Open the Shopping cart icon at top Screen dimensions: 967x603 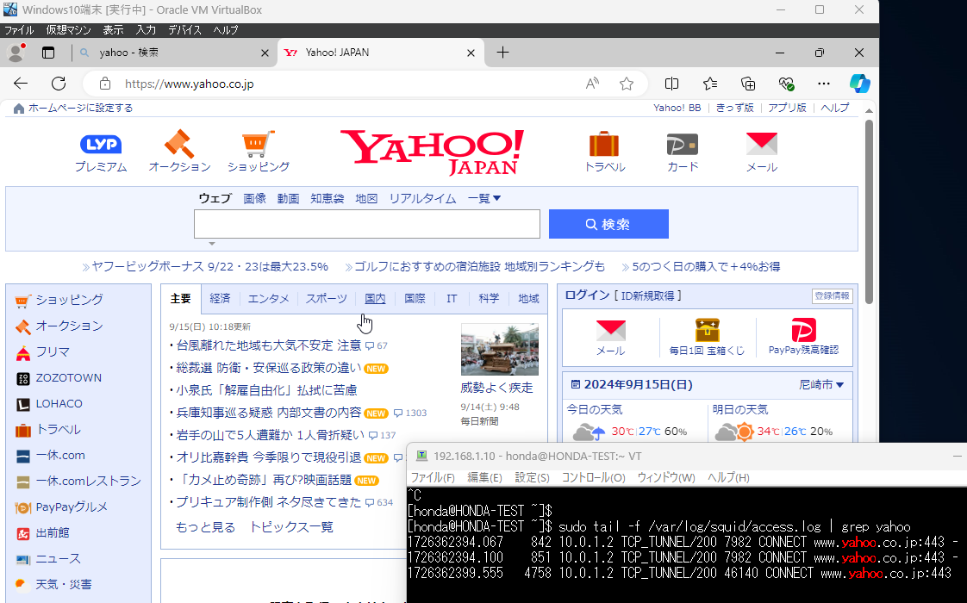(259, 144)
